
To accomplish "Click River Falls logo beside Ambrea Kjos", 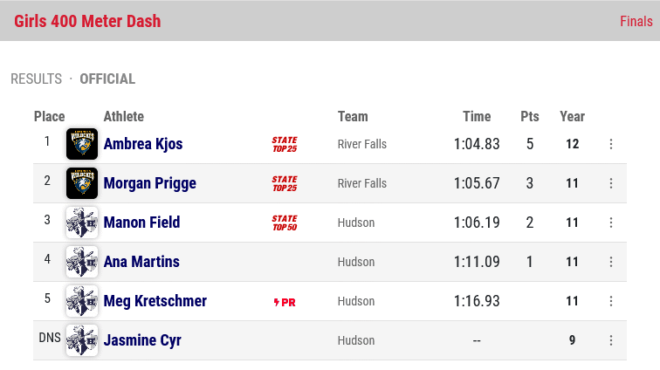I will point(82,144).
